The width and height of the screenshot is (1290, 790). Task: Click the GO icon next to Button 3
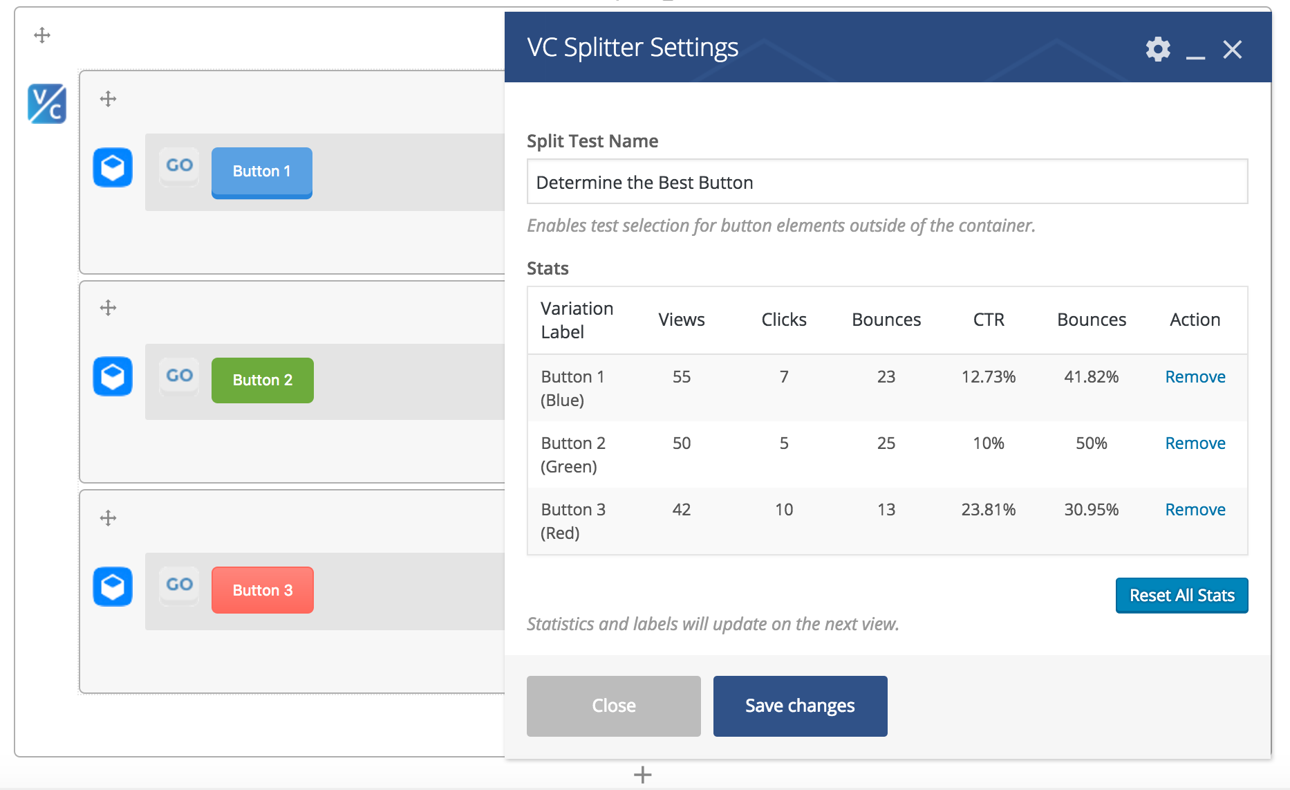(179, 585)
